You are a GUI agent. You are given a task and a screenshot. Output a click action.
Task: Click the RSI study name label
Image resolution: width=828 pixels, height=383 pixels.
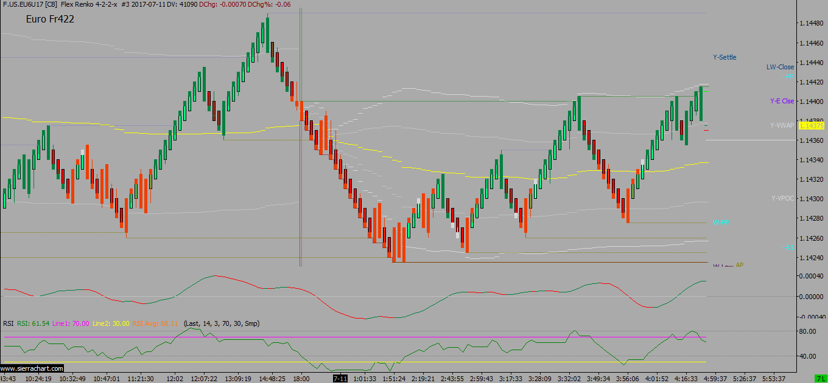pyautogui.click(x=8, y=323)
